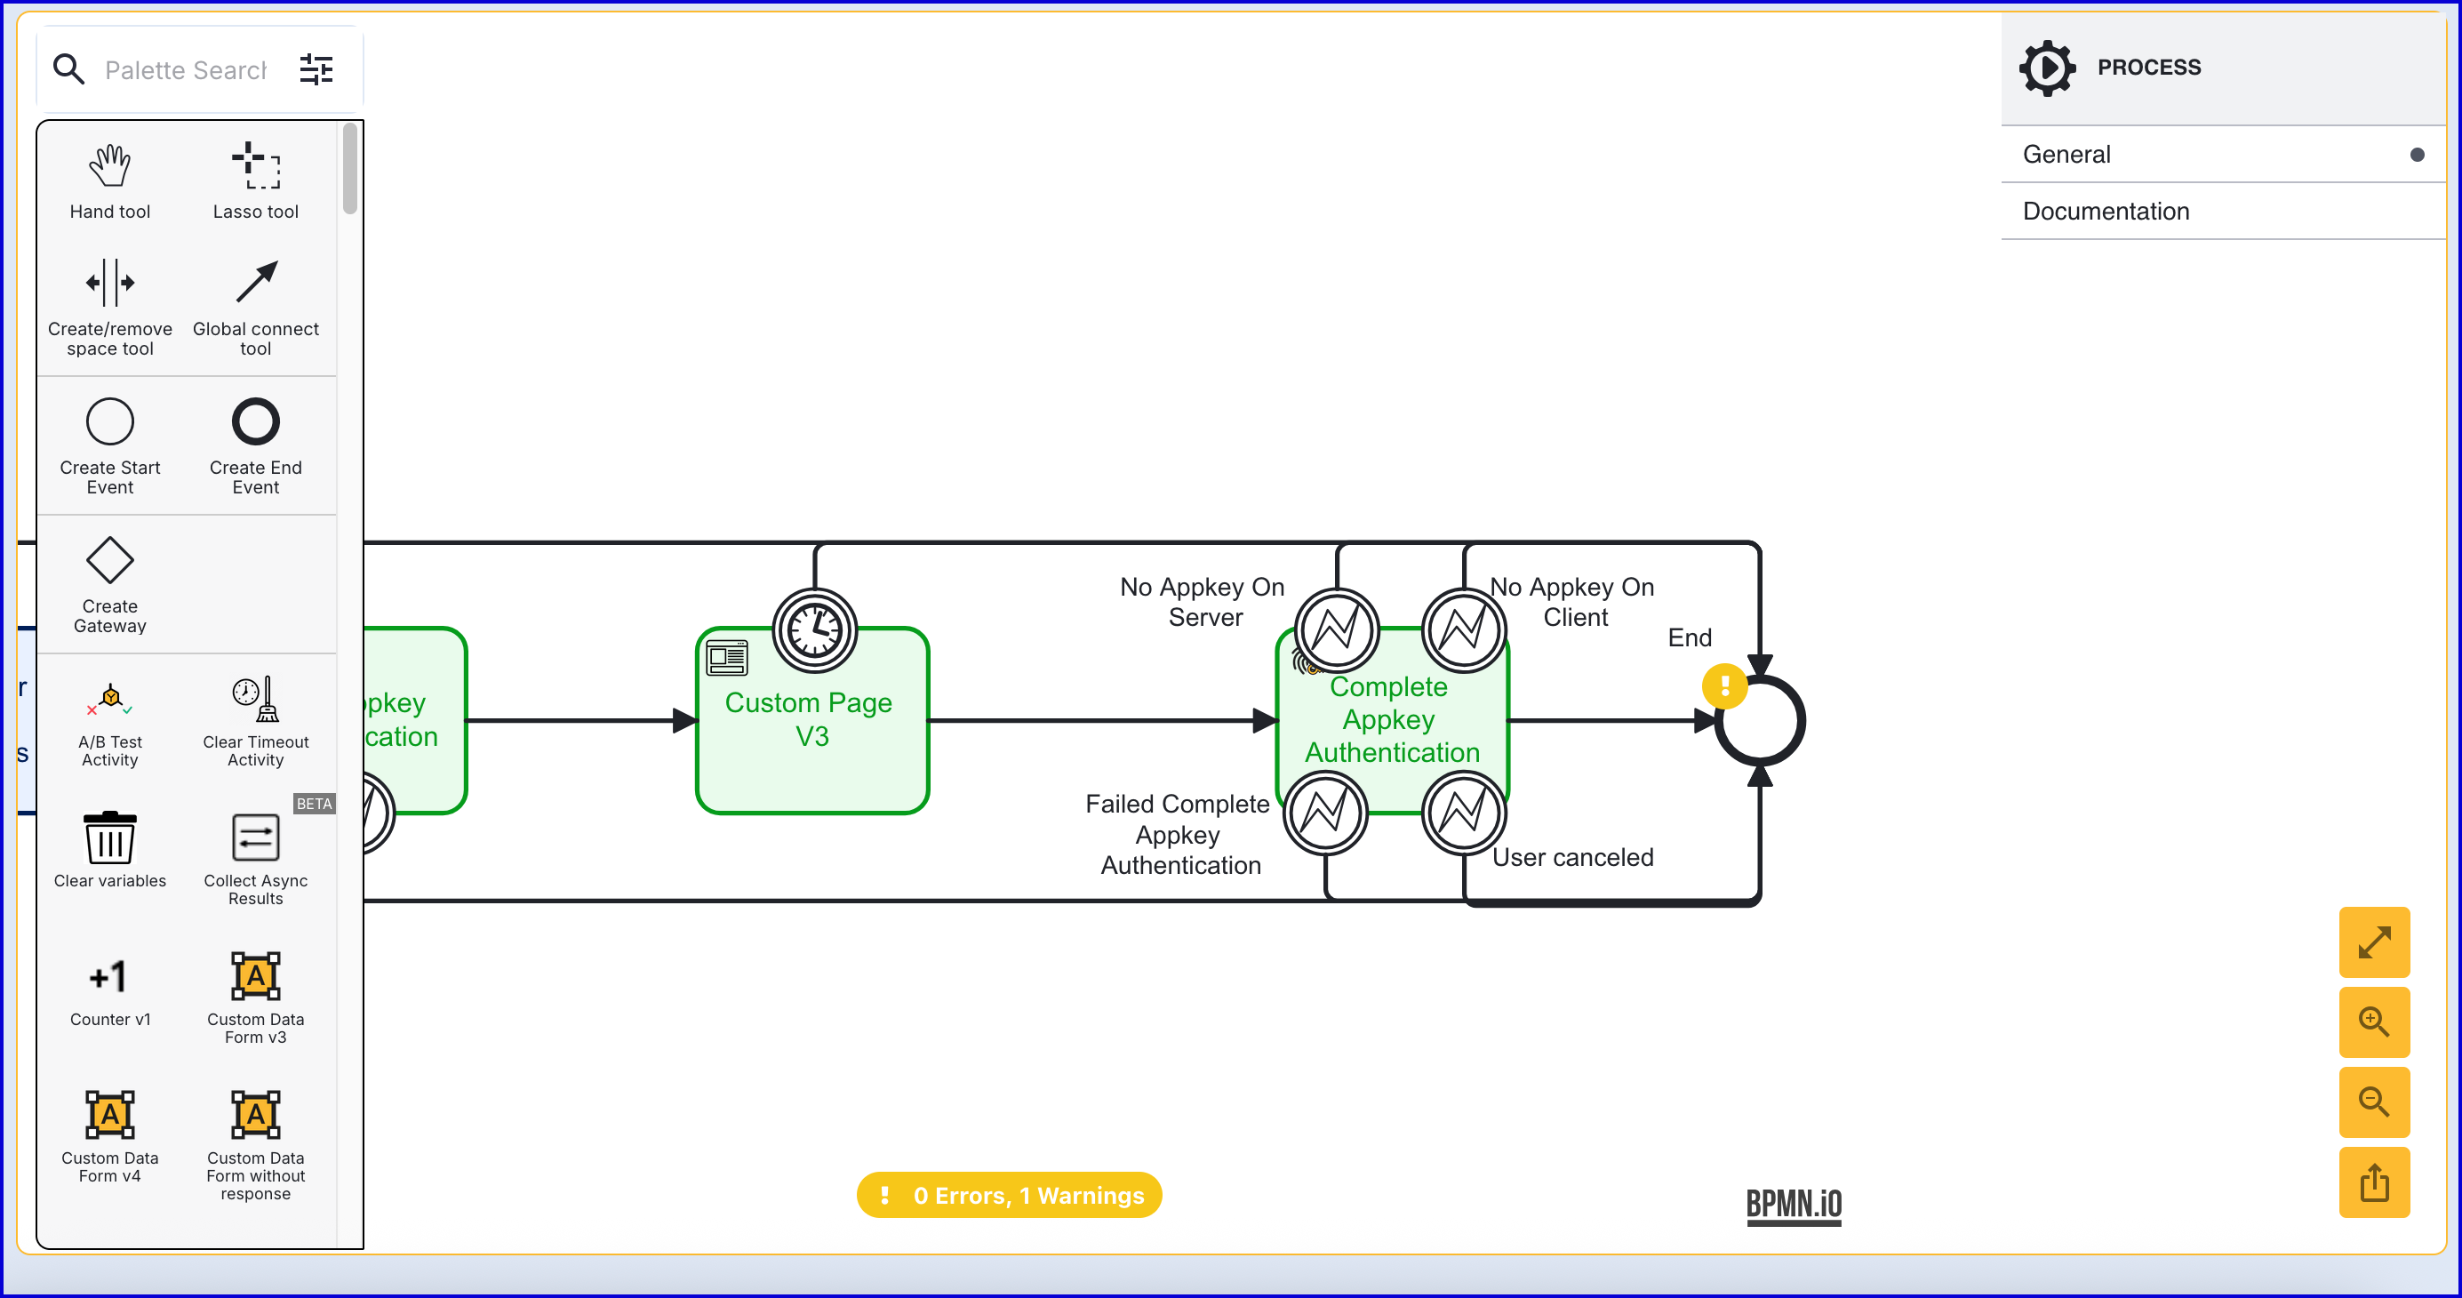This screenshot has height=1298, width=2462.
Task: Click Create Start Event icon
Action: 110,421
